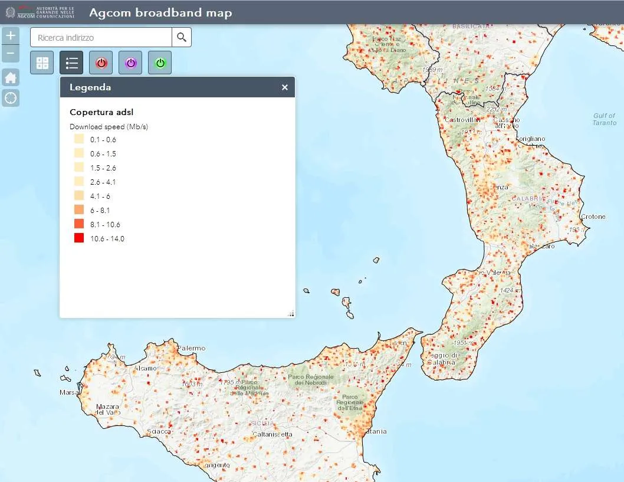Image resolution: width=624 pixels, height=482 pixels.
Task: Click the Ricerca indirizzo search field
Action: (x=101, y=37)
